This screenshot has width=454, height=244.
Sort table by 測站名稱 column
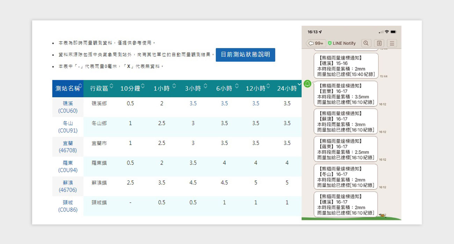(x=68, y=89)
